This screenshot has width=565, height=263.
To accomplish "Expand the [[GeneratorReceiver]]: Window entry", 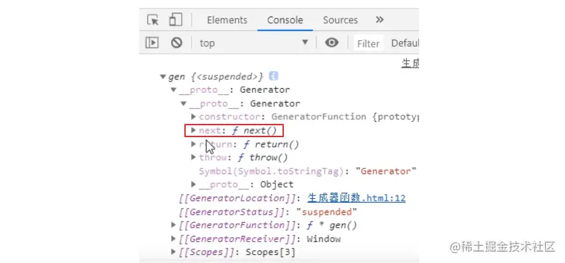I will click(x=174, y=238).
